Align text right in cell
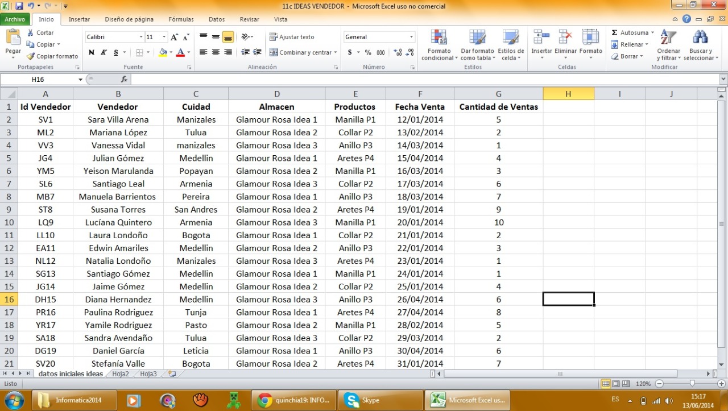728x411 pixels. [228, 52]
